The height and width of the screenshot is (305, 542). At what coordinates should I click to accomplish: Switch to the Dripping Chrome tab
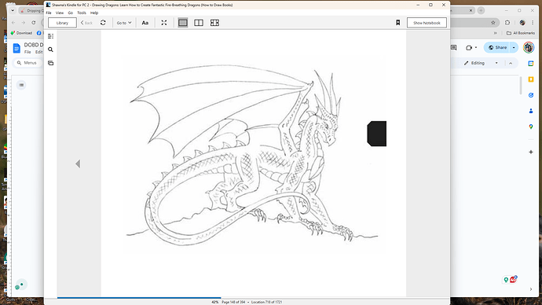32,11
